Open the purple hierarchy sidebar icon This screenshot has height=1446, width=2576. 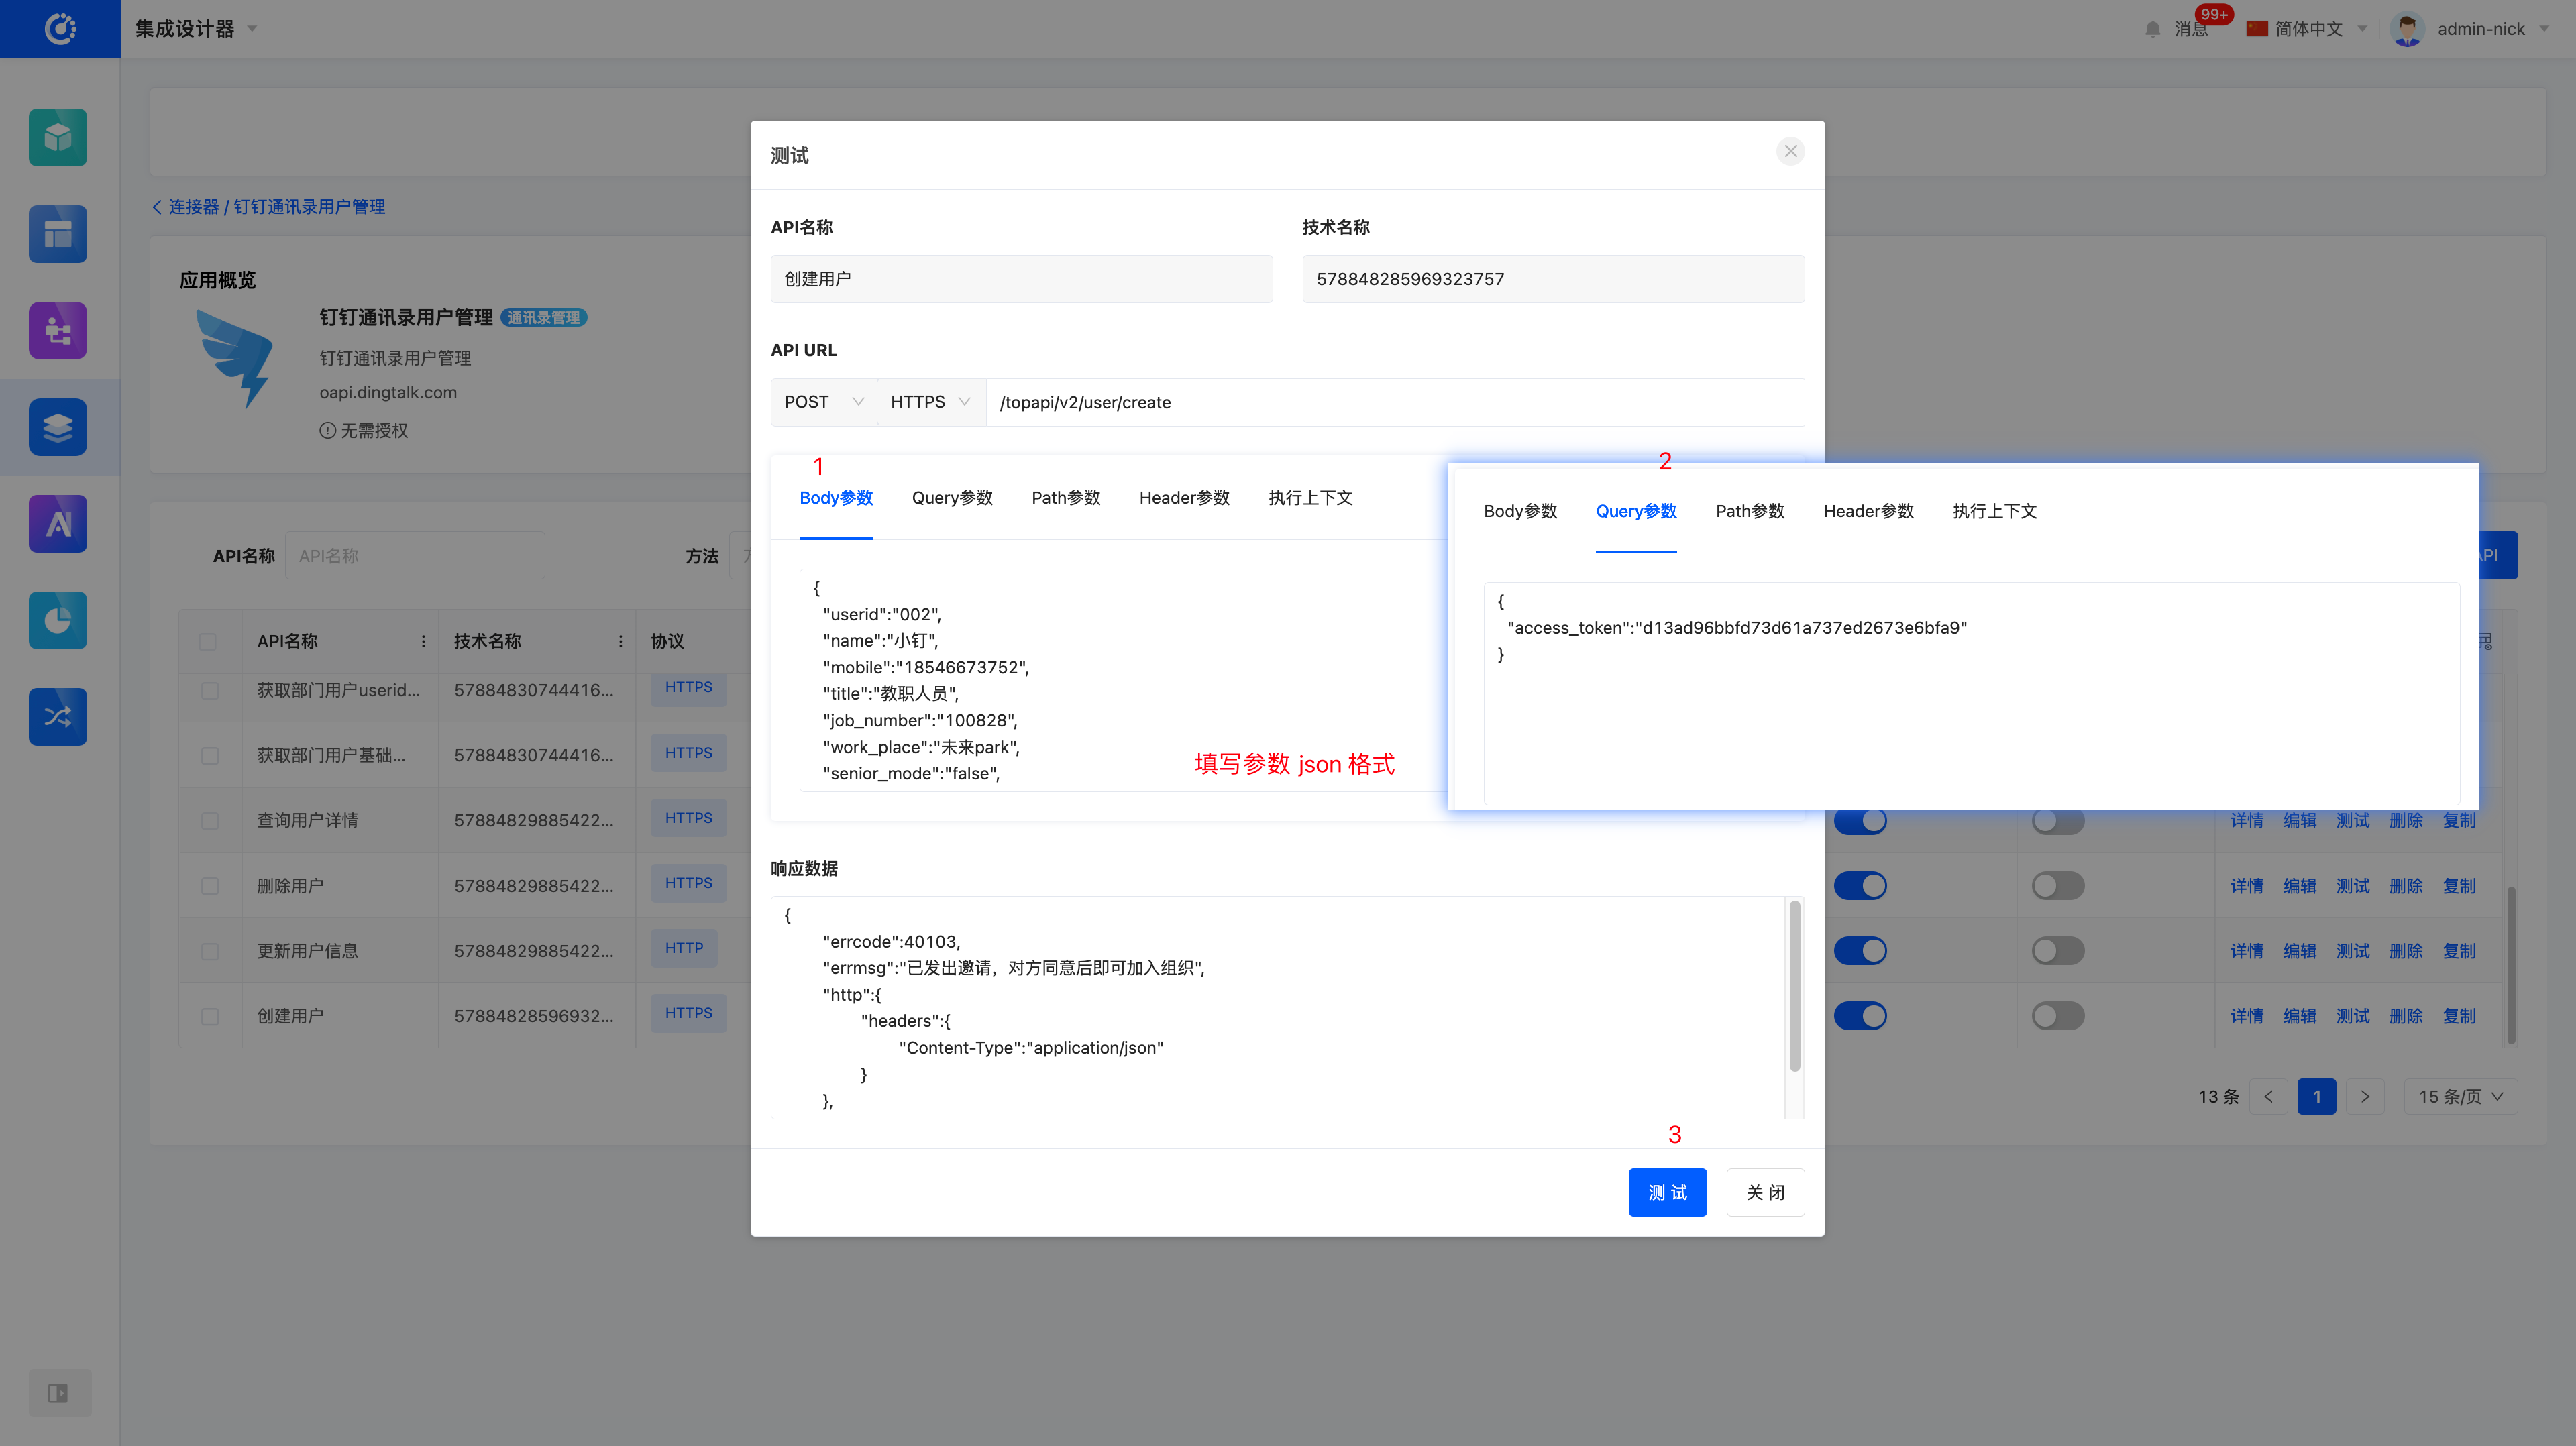(58, 330)
